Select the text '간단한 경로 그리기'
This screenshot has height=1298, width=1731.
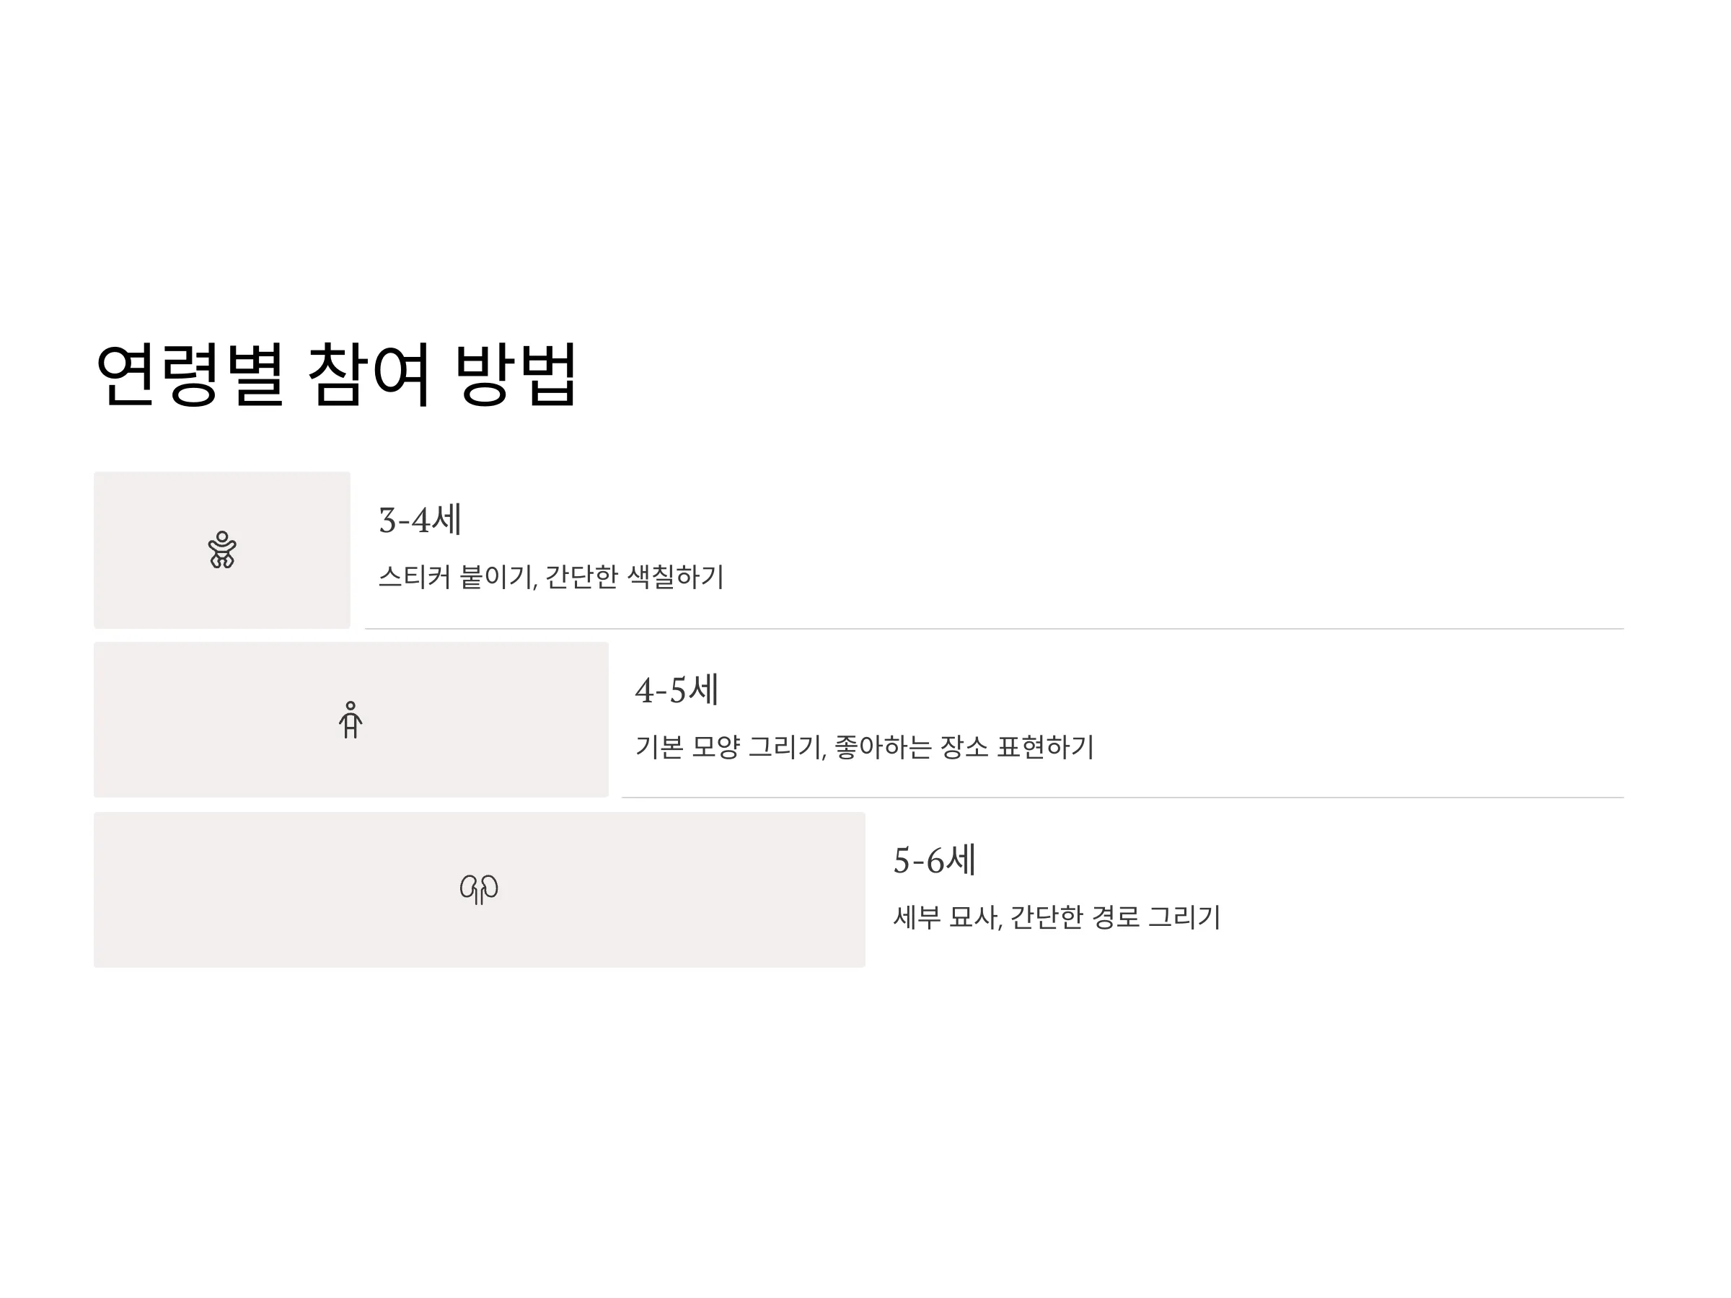click(1115, 917)
